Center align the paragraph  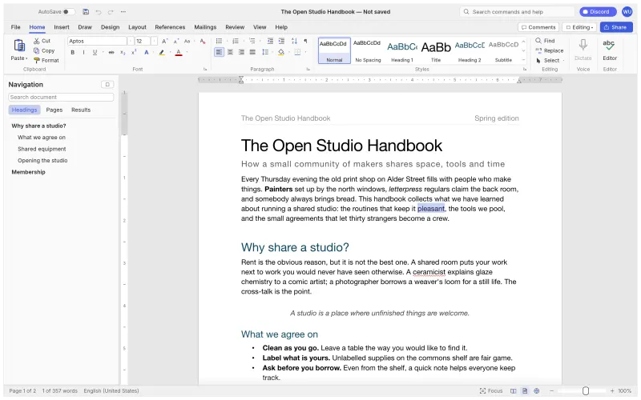pyautogui.click(x=230, y=52)
